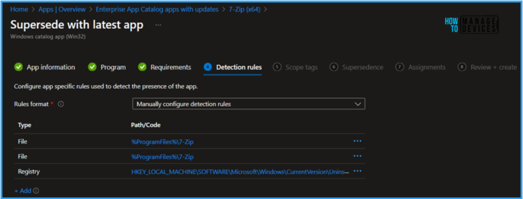Open the Rules format dropdown
Viewport: 523px width, 199px height.
[249, 104]
